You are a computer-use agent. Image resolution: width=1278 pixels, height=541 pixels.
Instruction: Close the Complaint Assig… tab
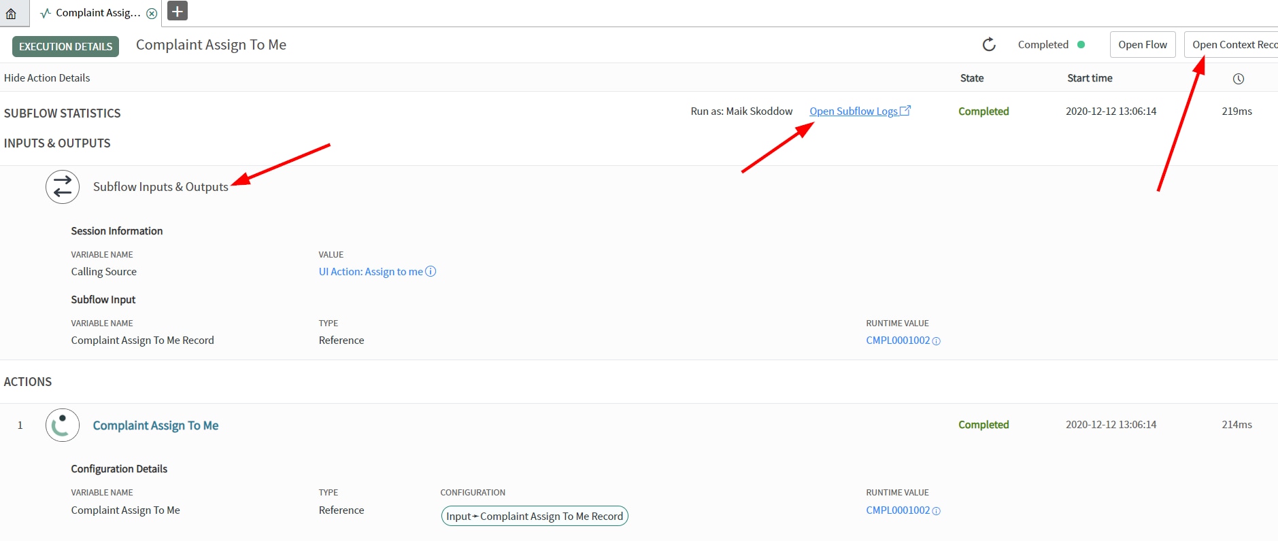pyautogui.click(x=152, y=13)
